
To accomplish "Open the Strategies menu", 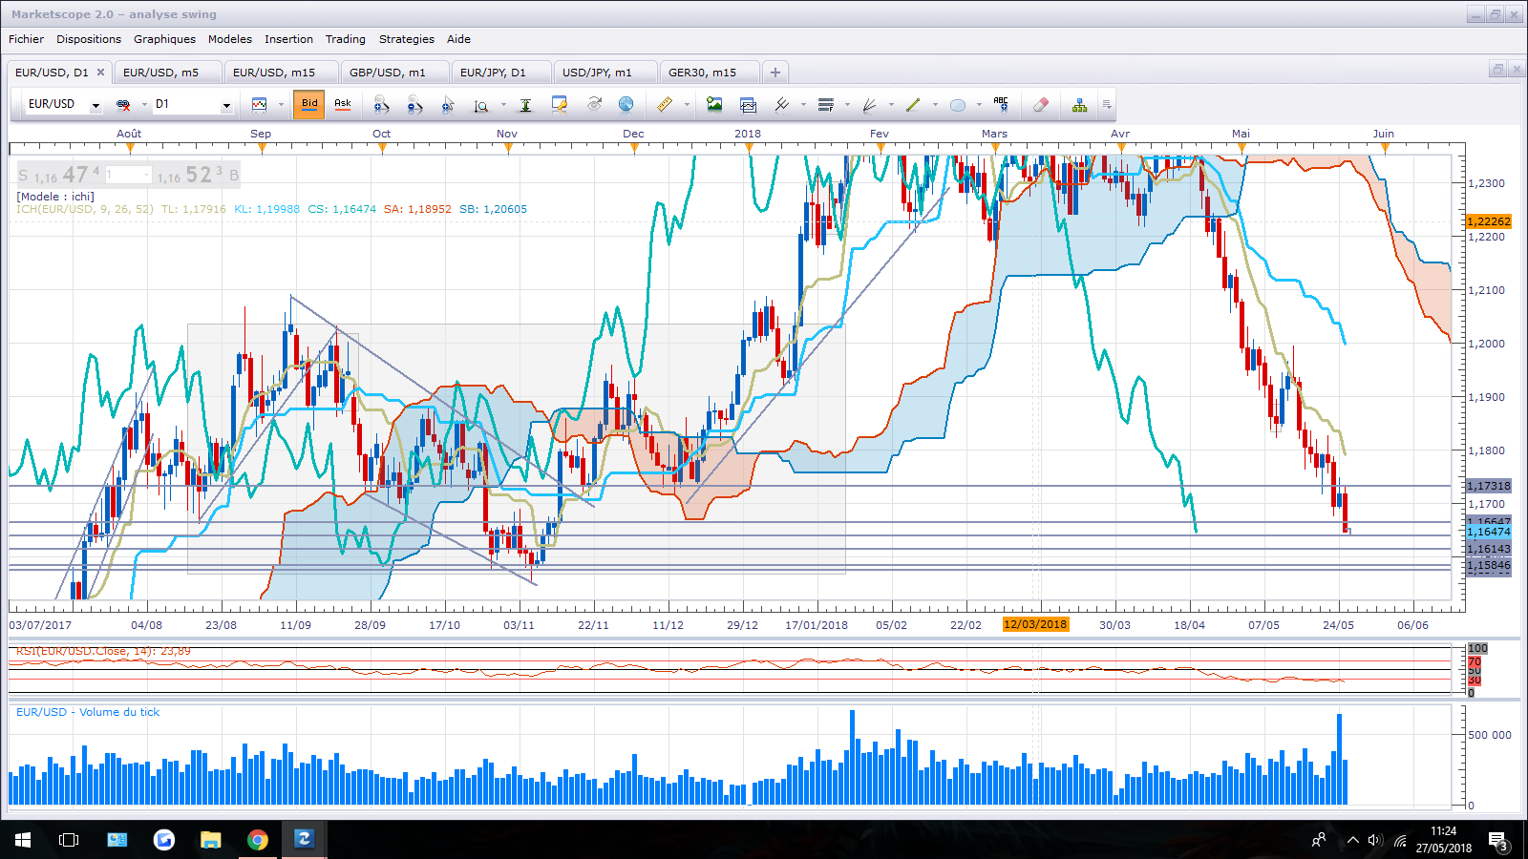I will (407, 39).
